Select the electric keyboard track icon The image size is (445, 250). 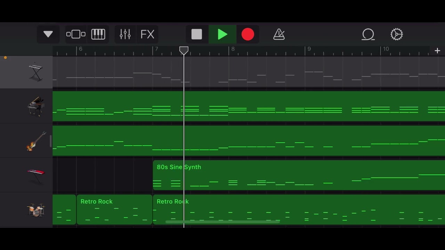[36, 72]
